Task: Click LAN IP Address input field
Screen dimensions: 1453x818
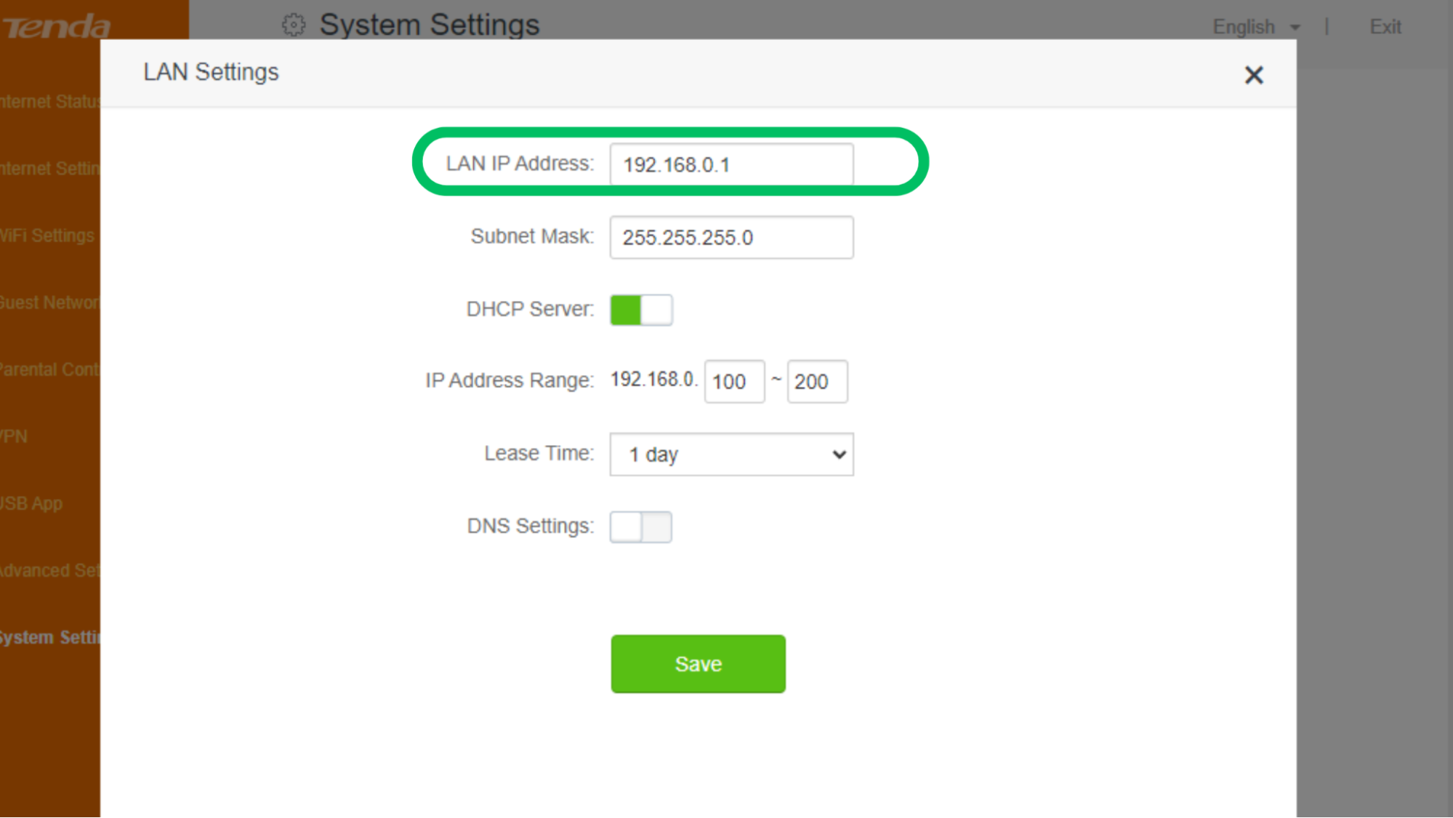Action: point(731,164)
